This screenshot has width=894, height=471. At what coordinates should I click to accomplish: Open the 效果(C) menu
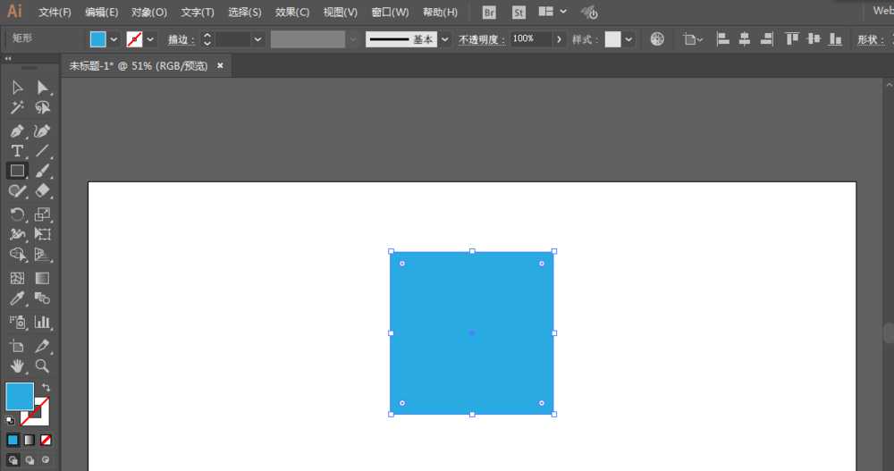pos(291,13)
